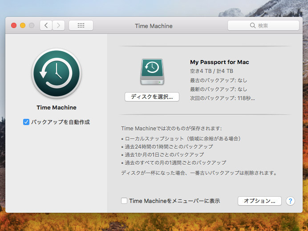Click the My Passport for Mac disk name

pyautogui.click(x=219, y=62)
